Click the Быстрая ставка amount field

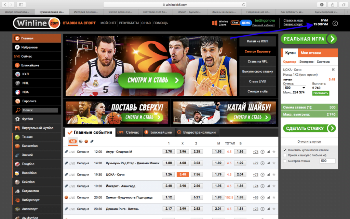click(327, 161)
